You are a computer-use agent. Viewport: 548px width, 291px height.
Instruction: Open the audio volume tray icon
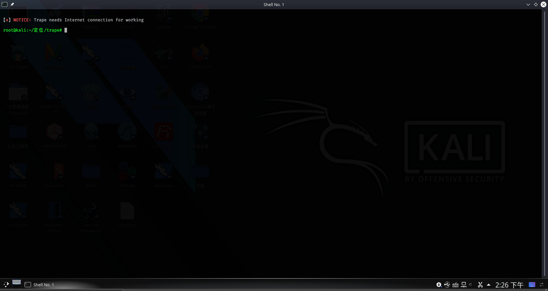coord(470,285)
